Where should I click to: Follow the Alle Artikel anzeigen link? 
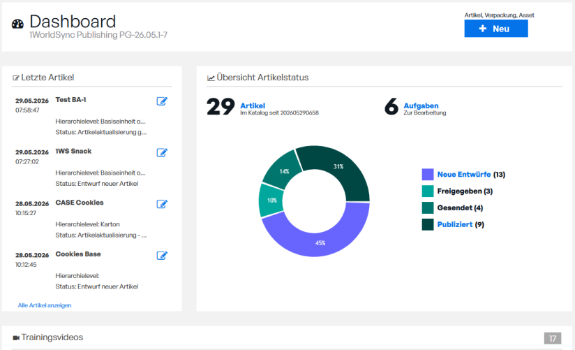[45, 305]
